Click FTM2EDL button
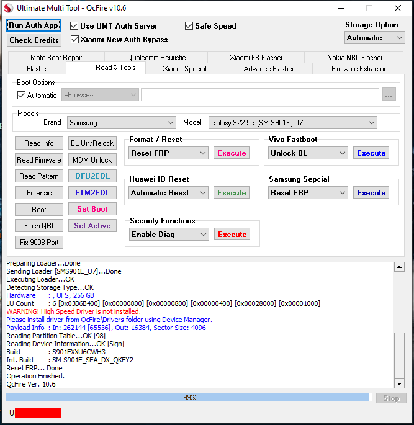 (x=92, y=193)
